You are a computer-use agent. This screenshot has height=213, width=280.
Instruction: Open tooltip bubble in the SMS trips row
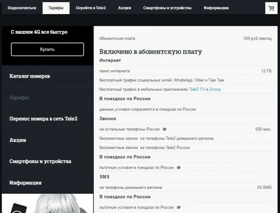pyautogui.click(x=178, y=207)
